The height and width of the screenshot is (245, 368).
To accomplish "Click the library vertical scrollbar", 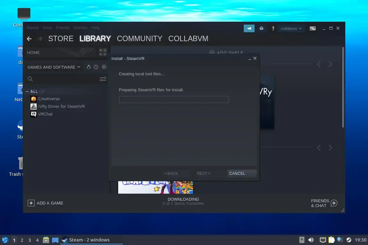I will coord(343,87).
